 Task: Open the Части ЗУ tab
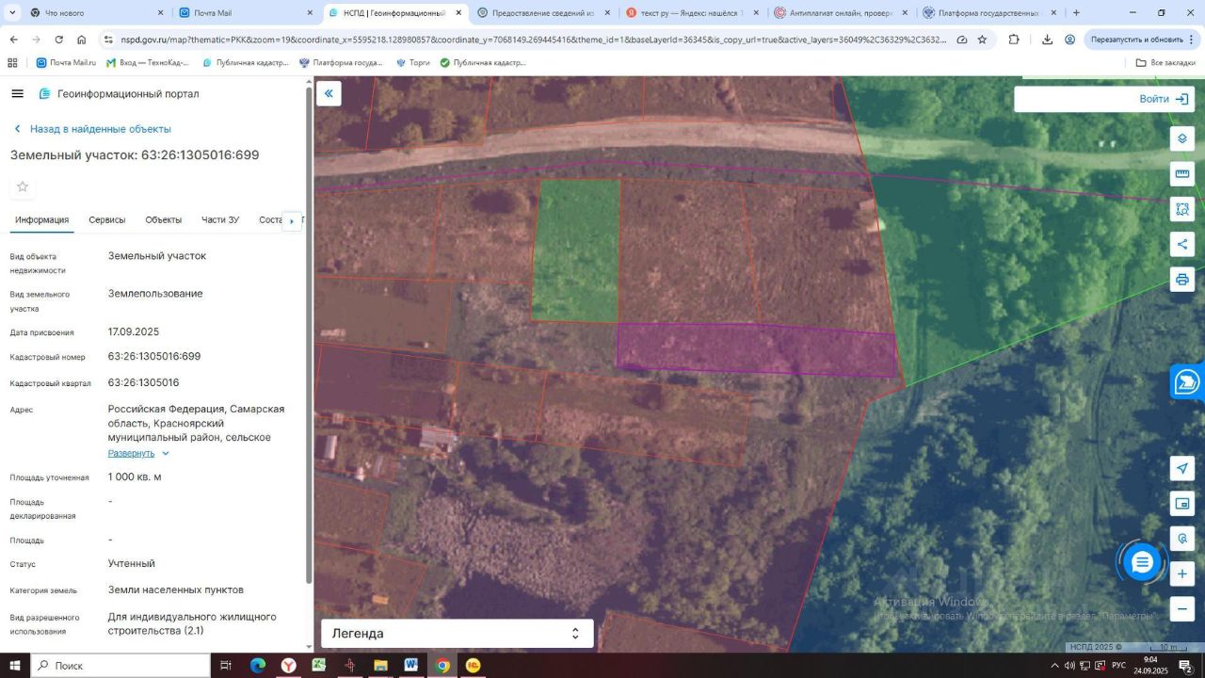pyautogui.click(x=220, y=220)
